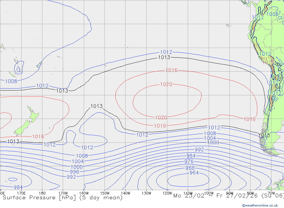Click the "984" label in the bottom-left low
Image resolution: width=284 pixels, height=208 pixels.
pyautogui.click(x=18, y=187)
